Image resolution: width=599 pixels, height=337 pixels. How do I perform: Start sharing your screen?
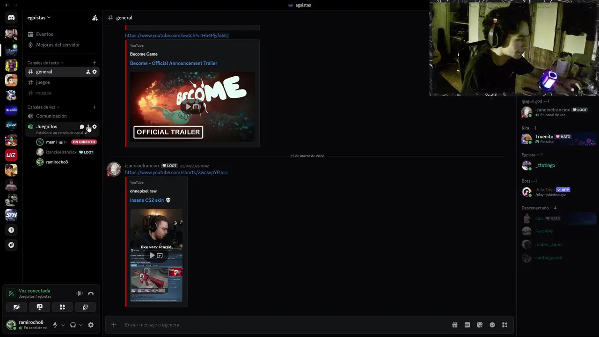pyautogui.click(x=39, y=307)
